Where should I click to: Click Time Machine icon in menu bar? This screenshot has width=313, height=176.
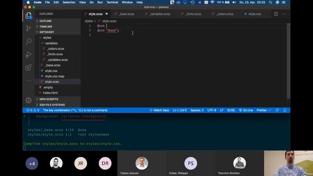pyautogui.click(x=192, y=2)
